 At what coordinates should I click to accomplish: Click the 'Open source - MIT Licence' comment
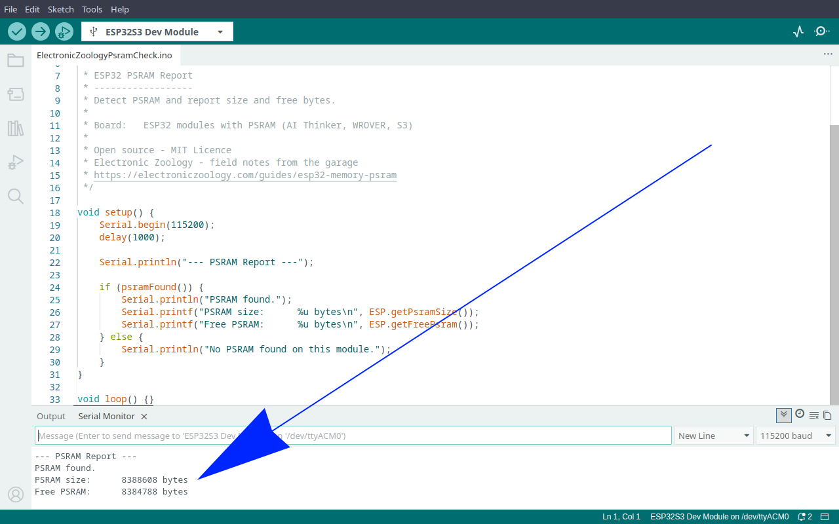157,151
